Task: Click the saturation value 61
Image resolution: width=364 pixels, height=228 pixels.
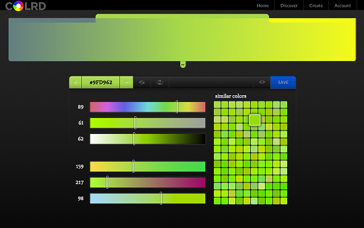Action: pyautogui.click(x=81, y=123)
